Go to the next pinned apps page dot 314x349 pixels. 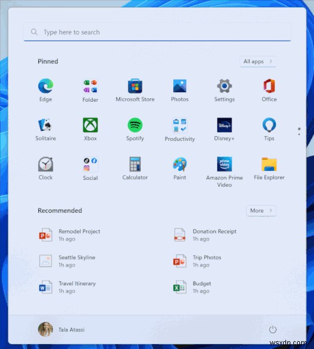click(x=299, y=135)
